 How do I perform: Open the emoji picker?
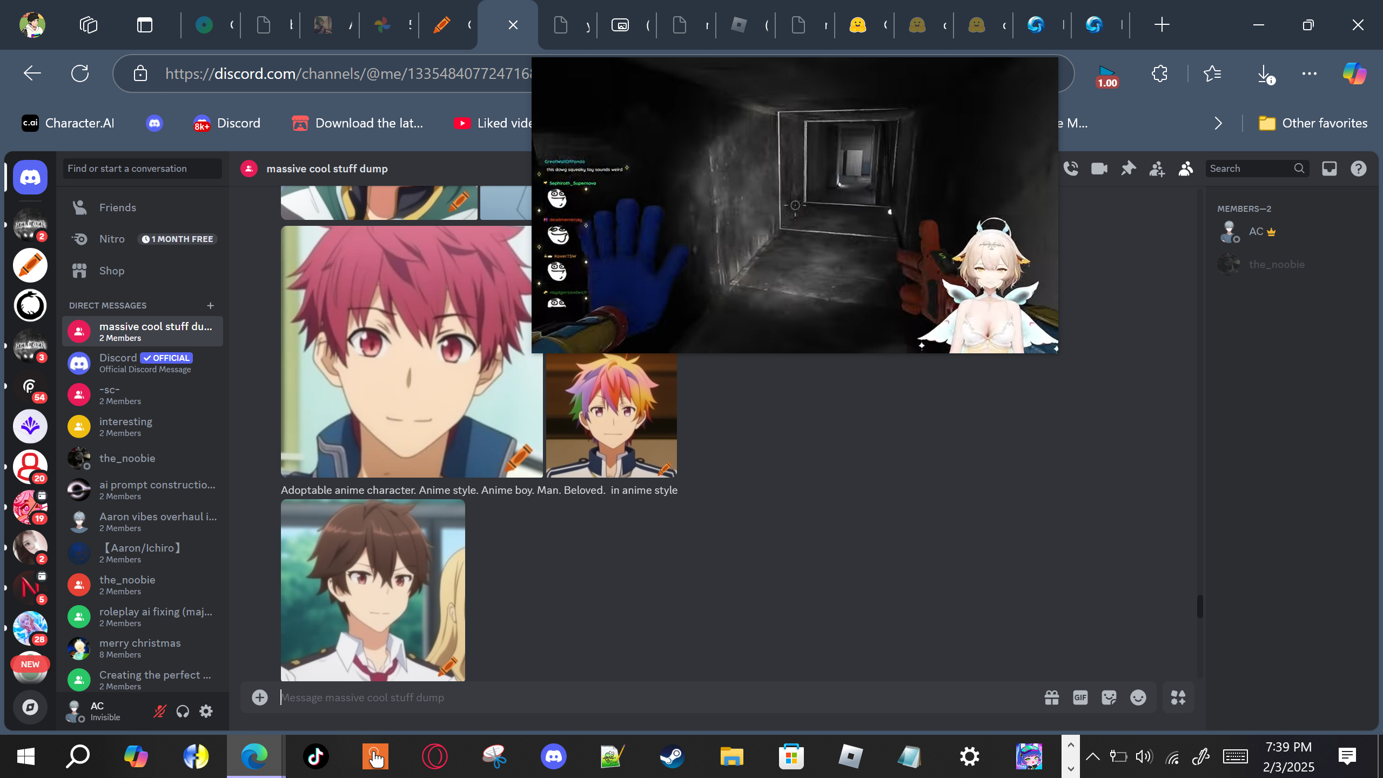click(x=1138, y=697)
